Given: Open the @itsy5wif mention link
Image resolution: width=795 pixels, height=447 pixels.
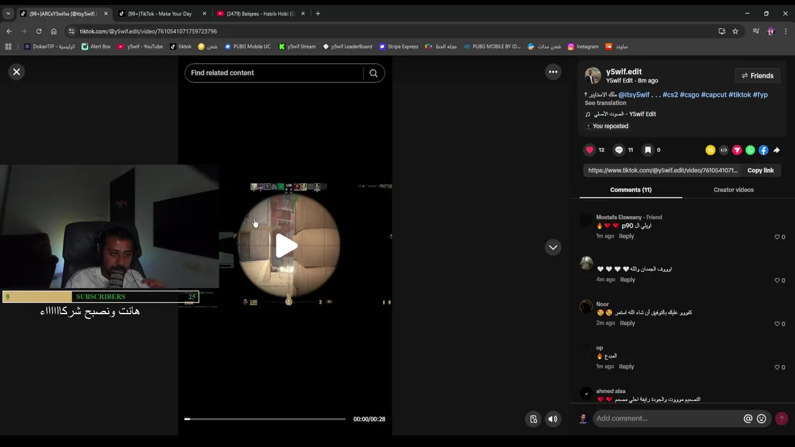Looking at the screenshot, I should coord(634,95).
